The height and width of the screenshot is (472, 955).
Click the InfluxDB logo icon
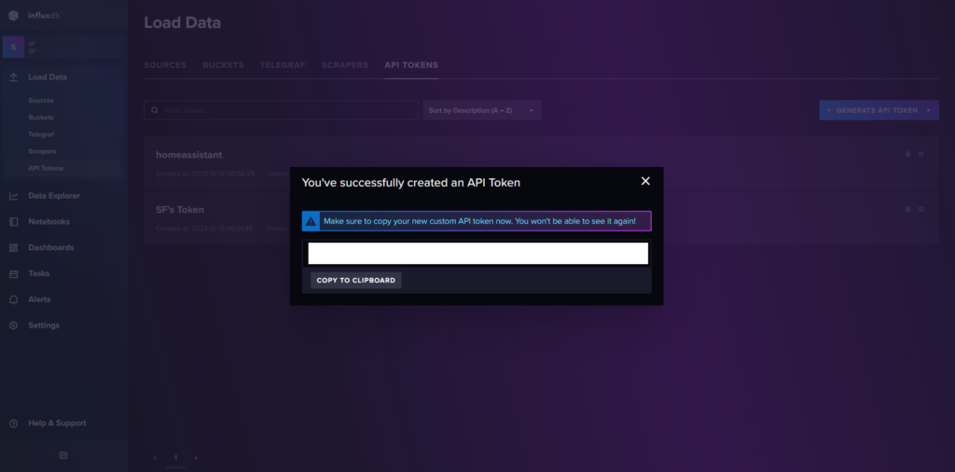coord(13,16)
